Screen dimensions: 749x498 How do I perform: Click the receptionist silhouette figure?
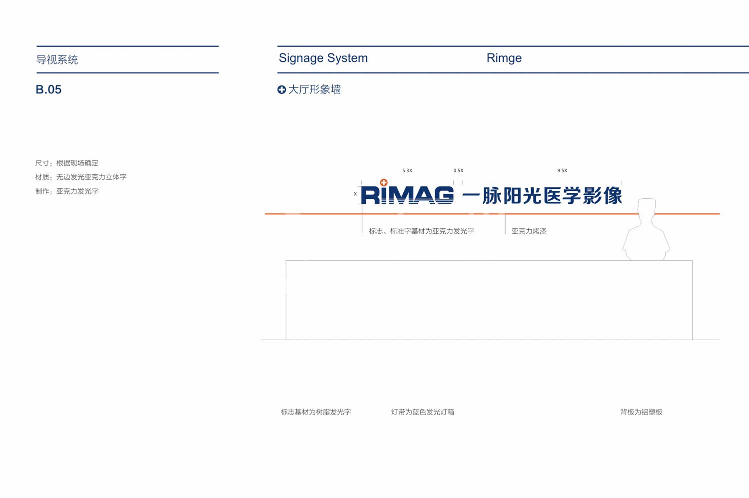pos(646,229)
